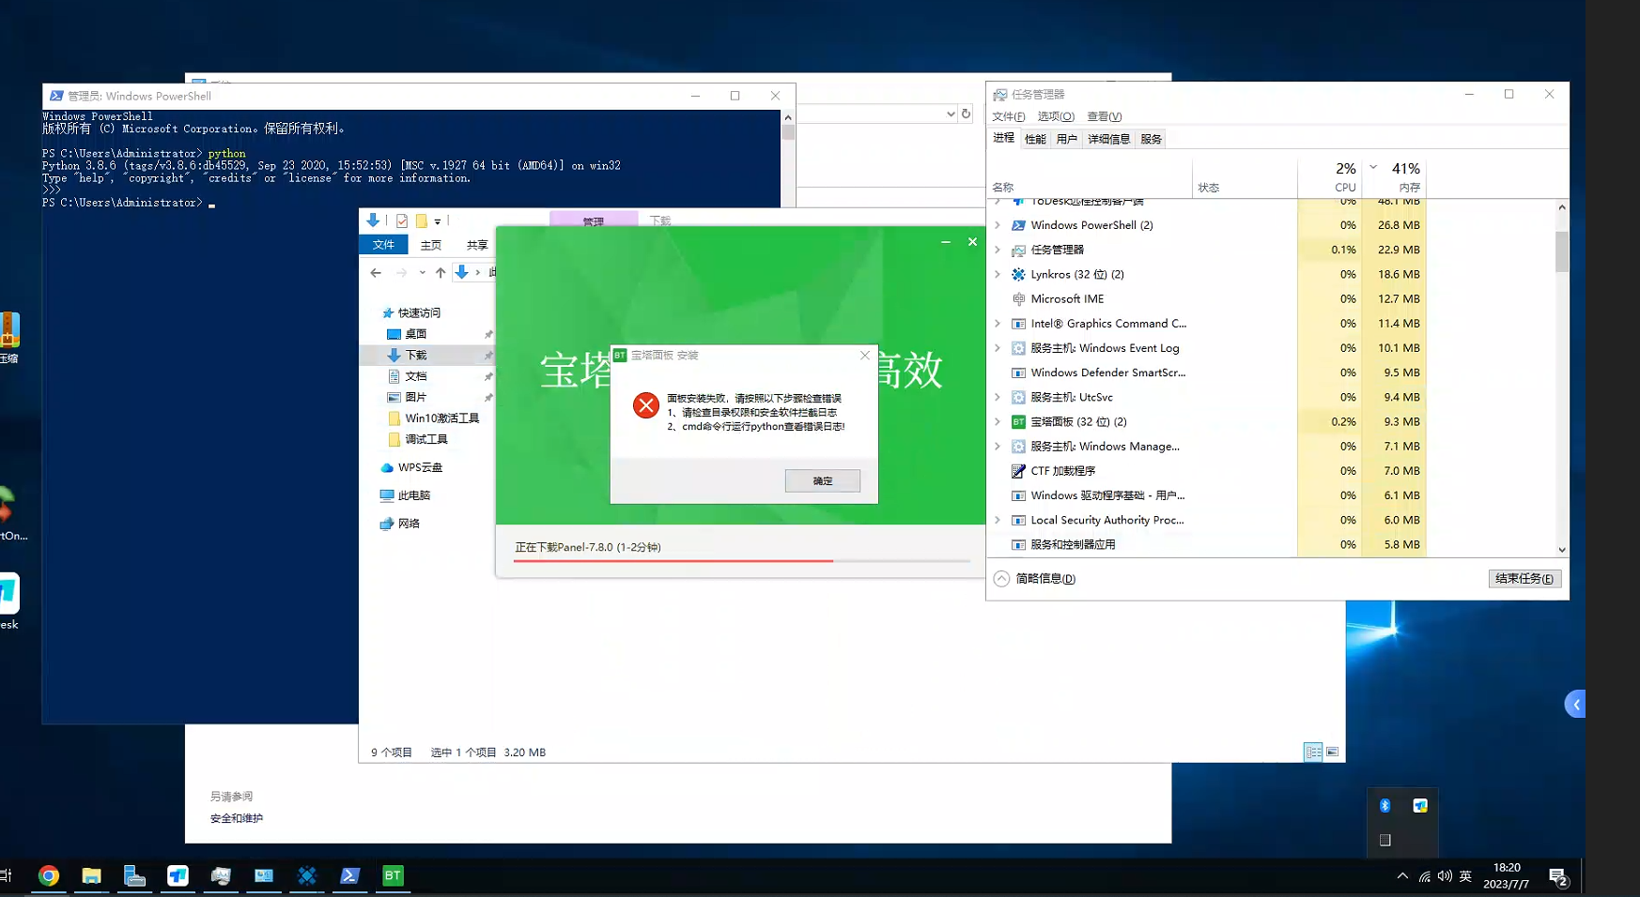This screenshot has width=1640, height=897.
Task: Minimize the green 宝塔 installer window
Action: (946, 242)
